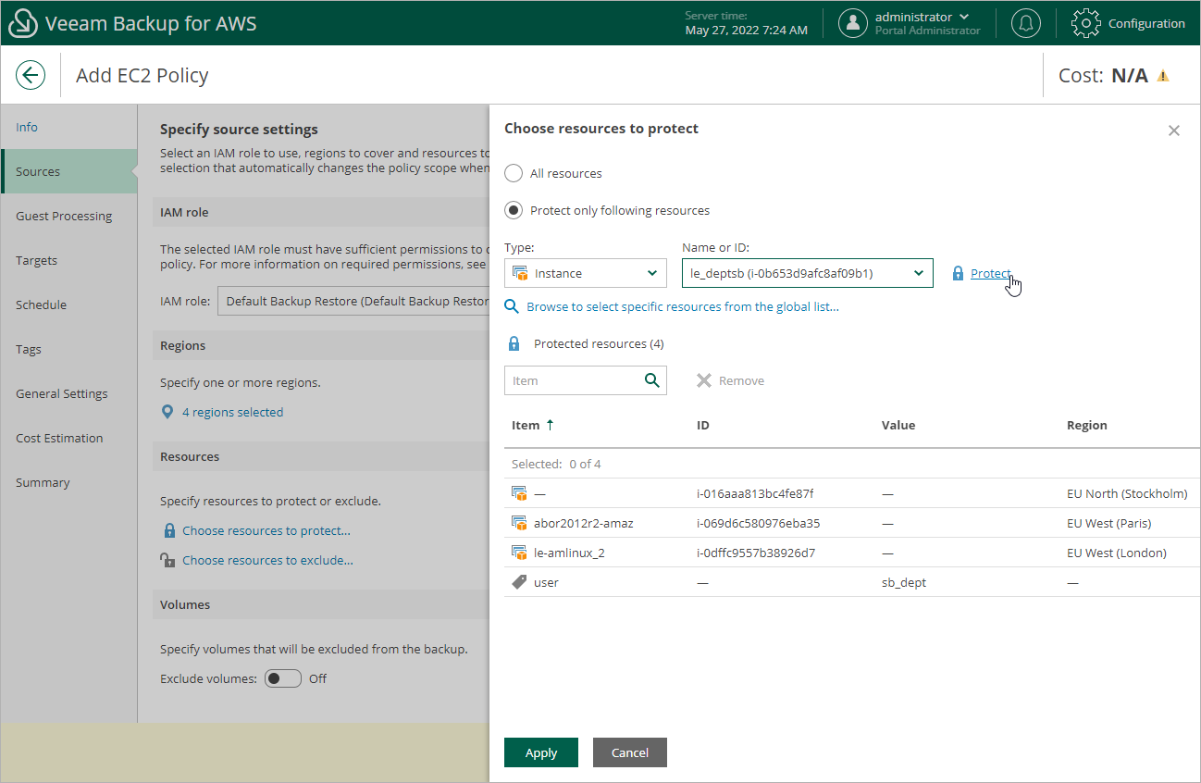
Task: Go to the Cost Estimation step
Action: pyautogui.click(x=61, y=438)
